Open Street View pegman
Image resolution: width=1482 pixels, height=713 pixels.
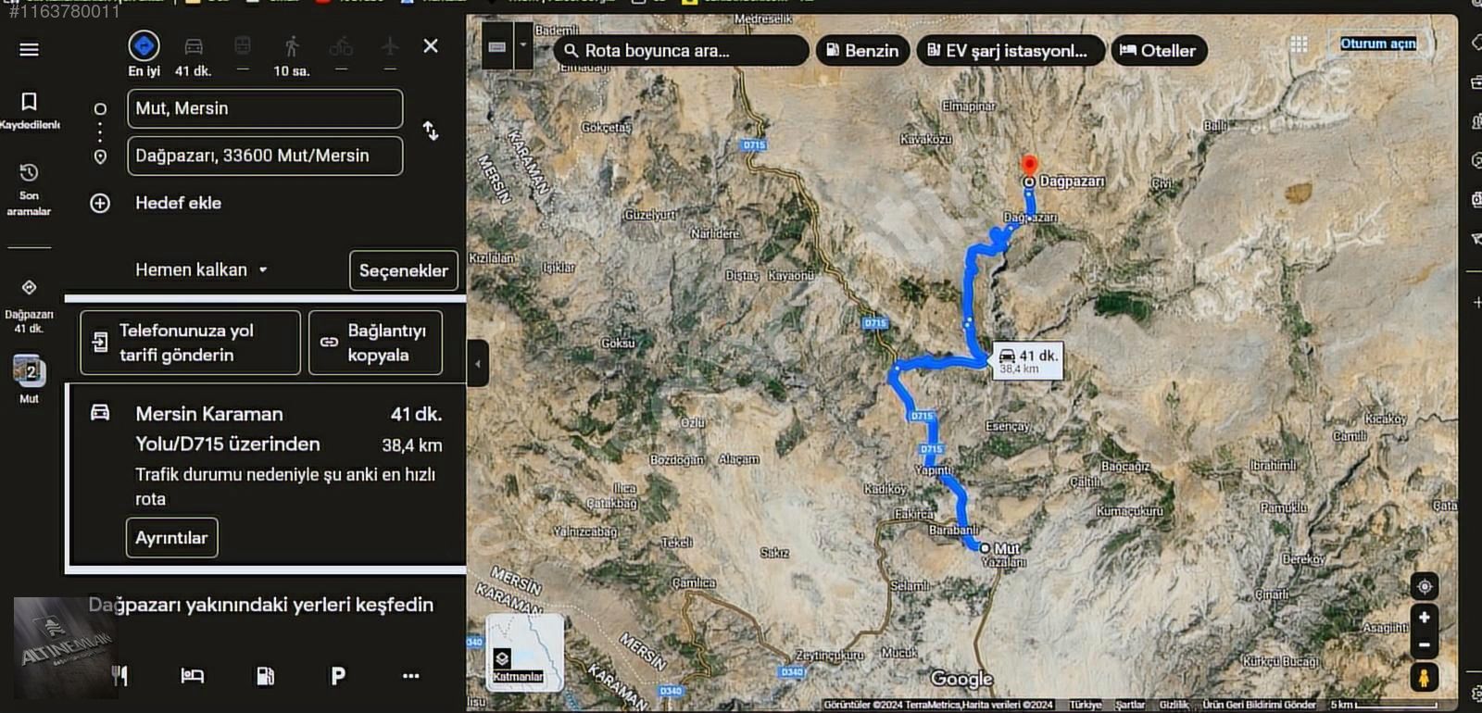click(1425, 677)
